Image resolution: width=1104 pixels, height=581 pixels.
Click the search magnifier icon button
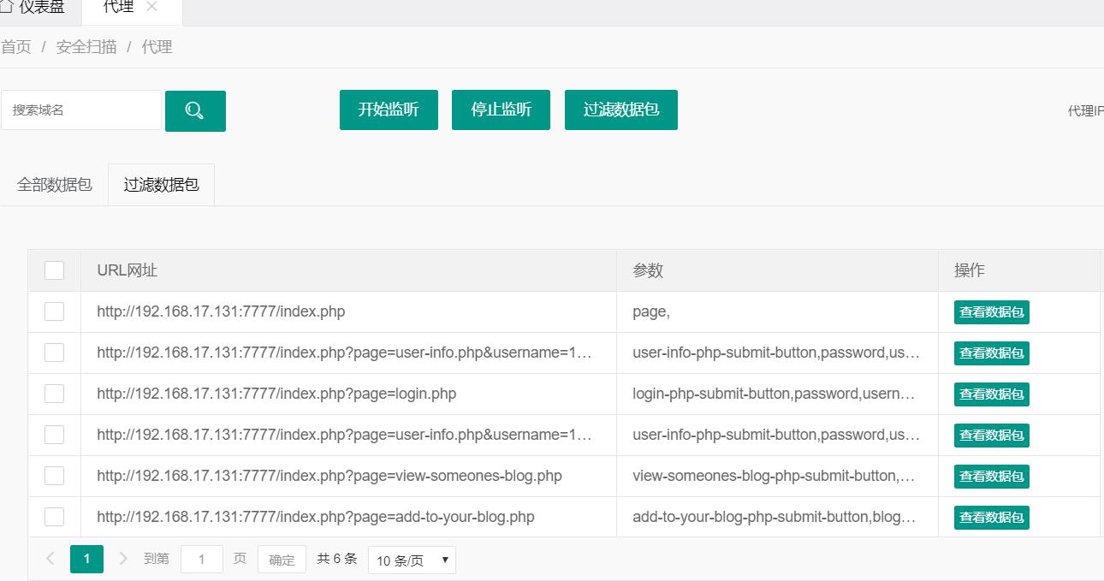click(195, 110)
